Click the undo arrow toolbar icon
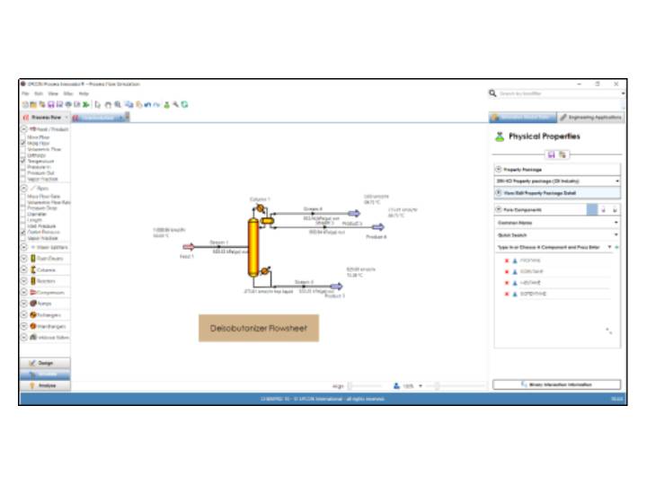Screen dimensions: 647x485 click(x=147, y=105)
